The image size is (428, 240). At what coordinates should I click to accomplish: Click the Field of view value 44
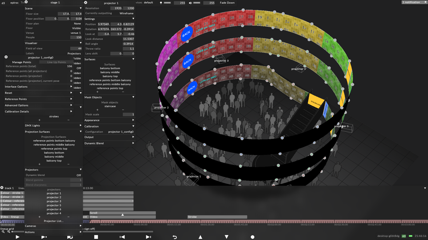(76, 49)
